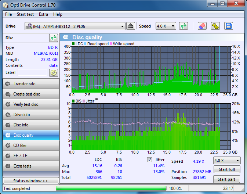Minimize the Opti Drive Control window

[x=213, y=3]
